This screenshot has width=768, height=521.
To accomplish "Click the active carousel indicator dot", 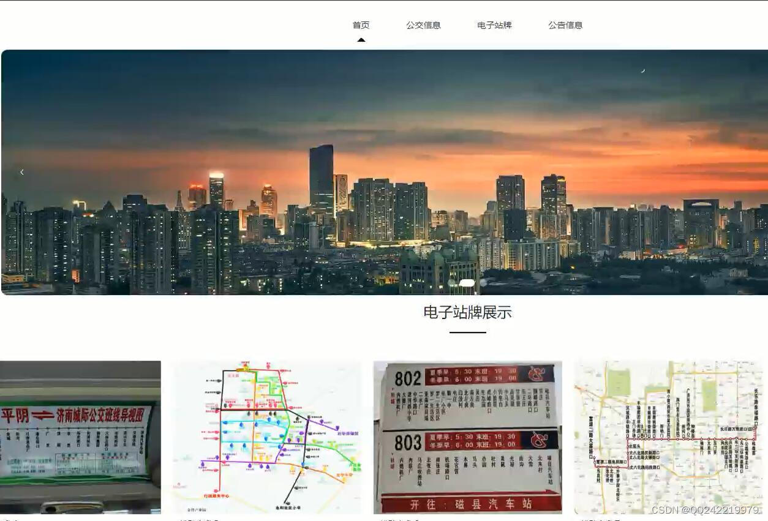I will pyautogui.click(x=468, y=282).
